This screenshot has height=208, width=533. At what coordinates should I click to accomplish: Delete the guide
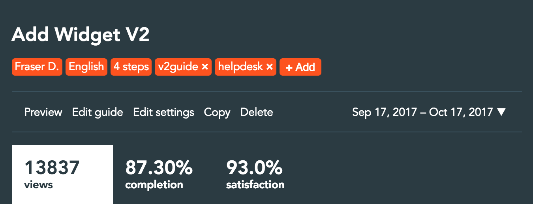pyautogui.click(x=257, y=112)
